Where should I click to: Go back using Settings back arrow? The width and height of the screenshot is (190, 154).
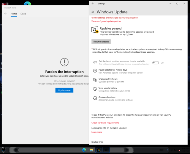click(x=93, y=3)
